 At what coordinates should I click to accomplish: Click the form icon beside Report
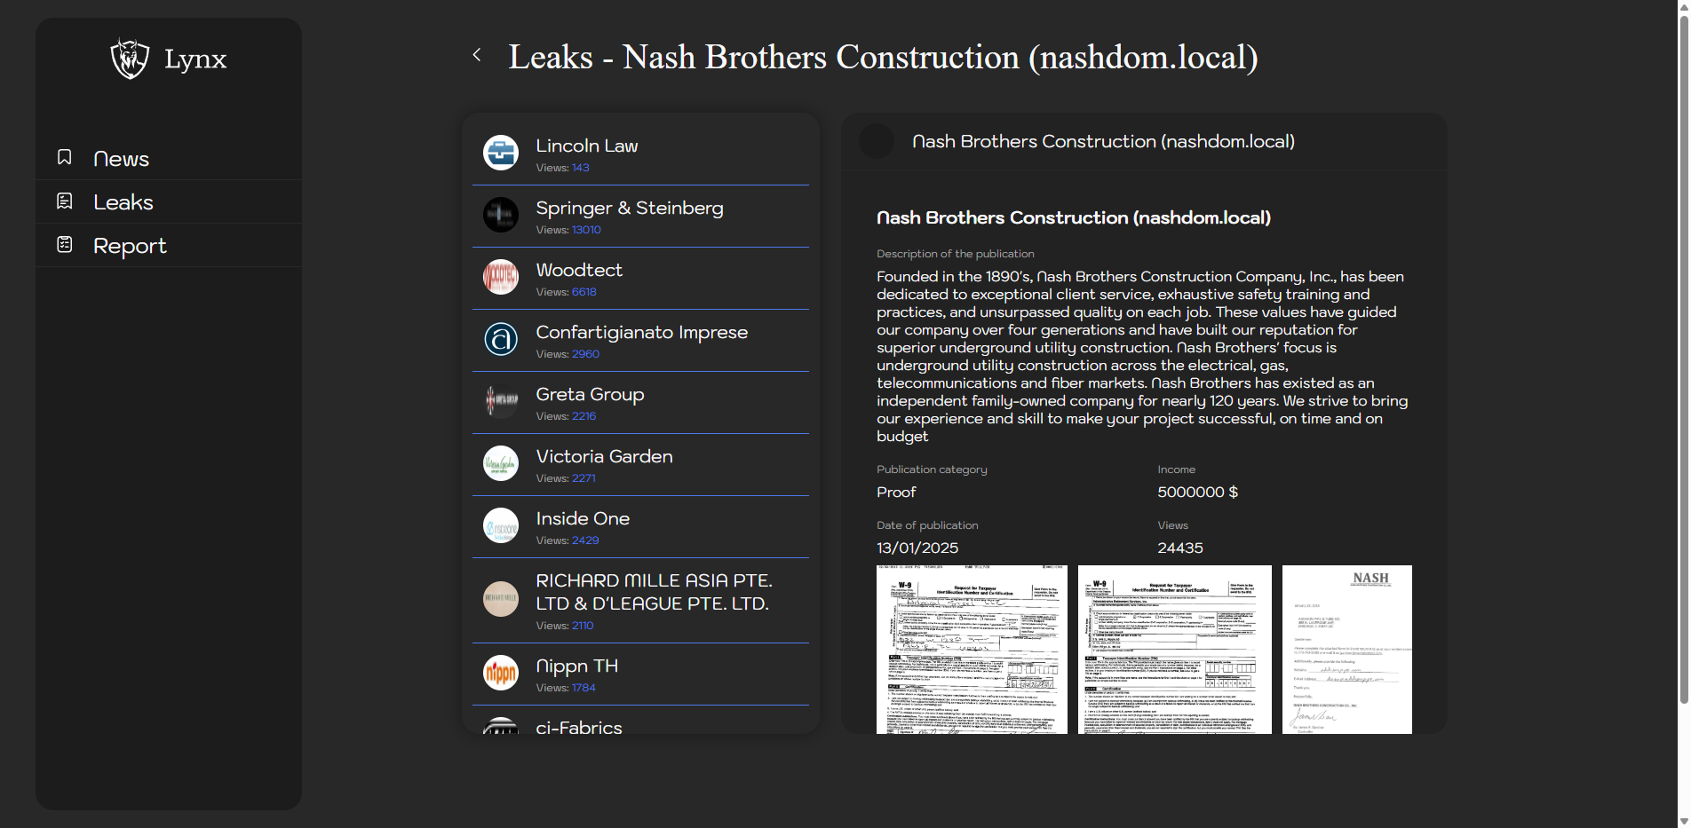click(65, 245)
